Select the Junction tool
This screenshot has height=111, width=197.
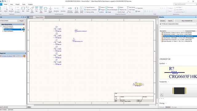click(x=63, y=10)
